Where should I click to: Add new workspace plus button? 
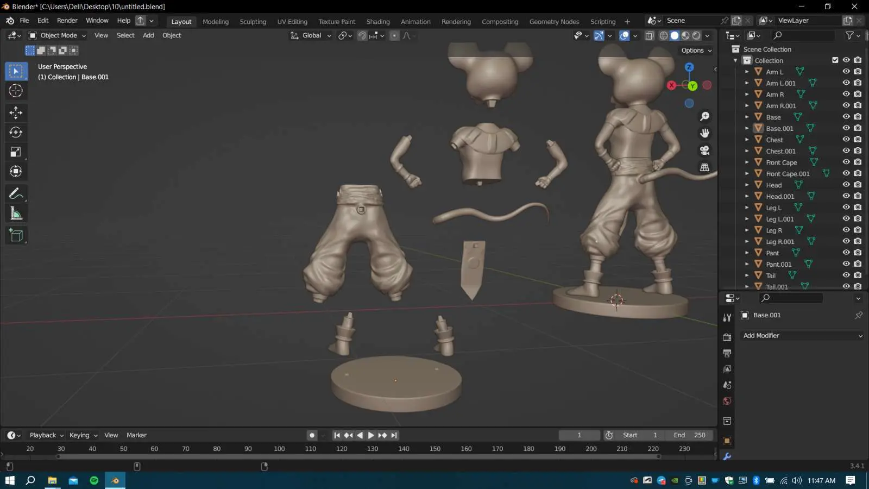point(627,22)
